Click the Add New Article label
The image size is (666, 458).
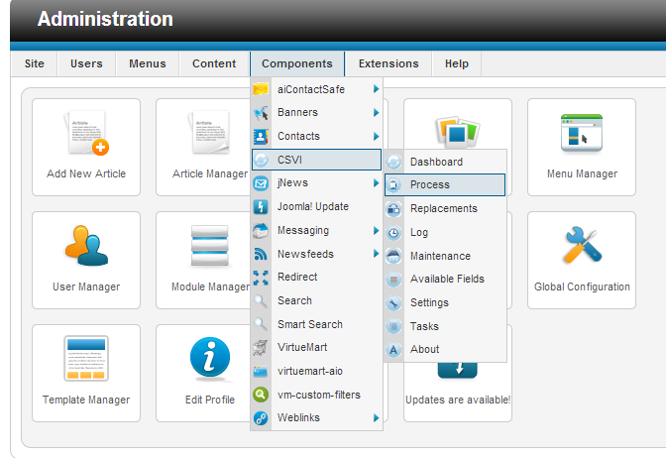(x=86, y=173)
